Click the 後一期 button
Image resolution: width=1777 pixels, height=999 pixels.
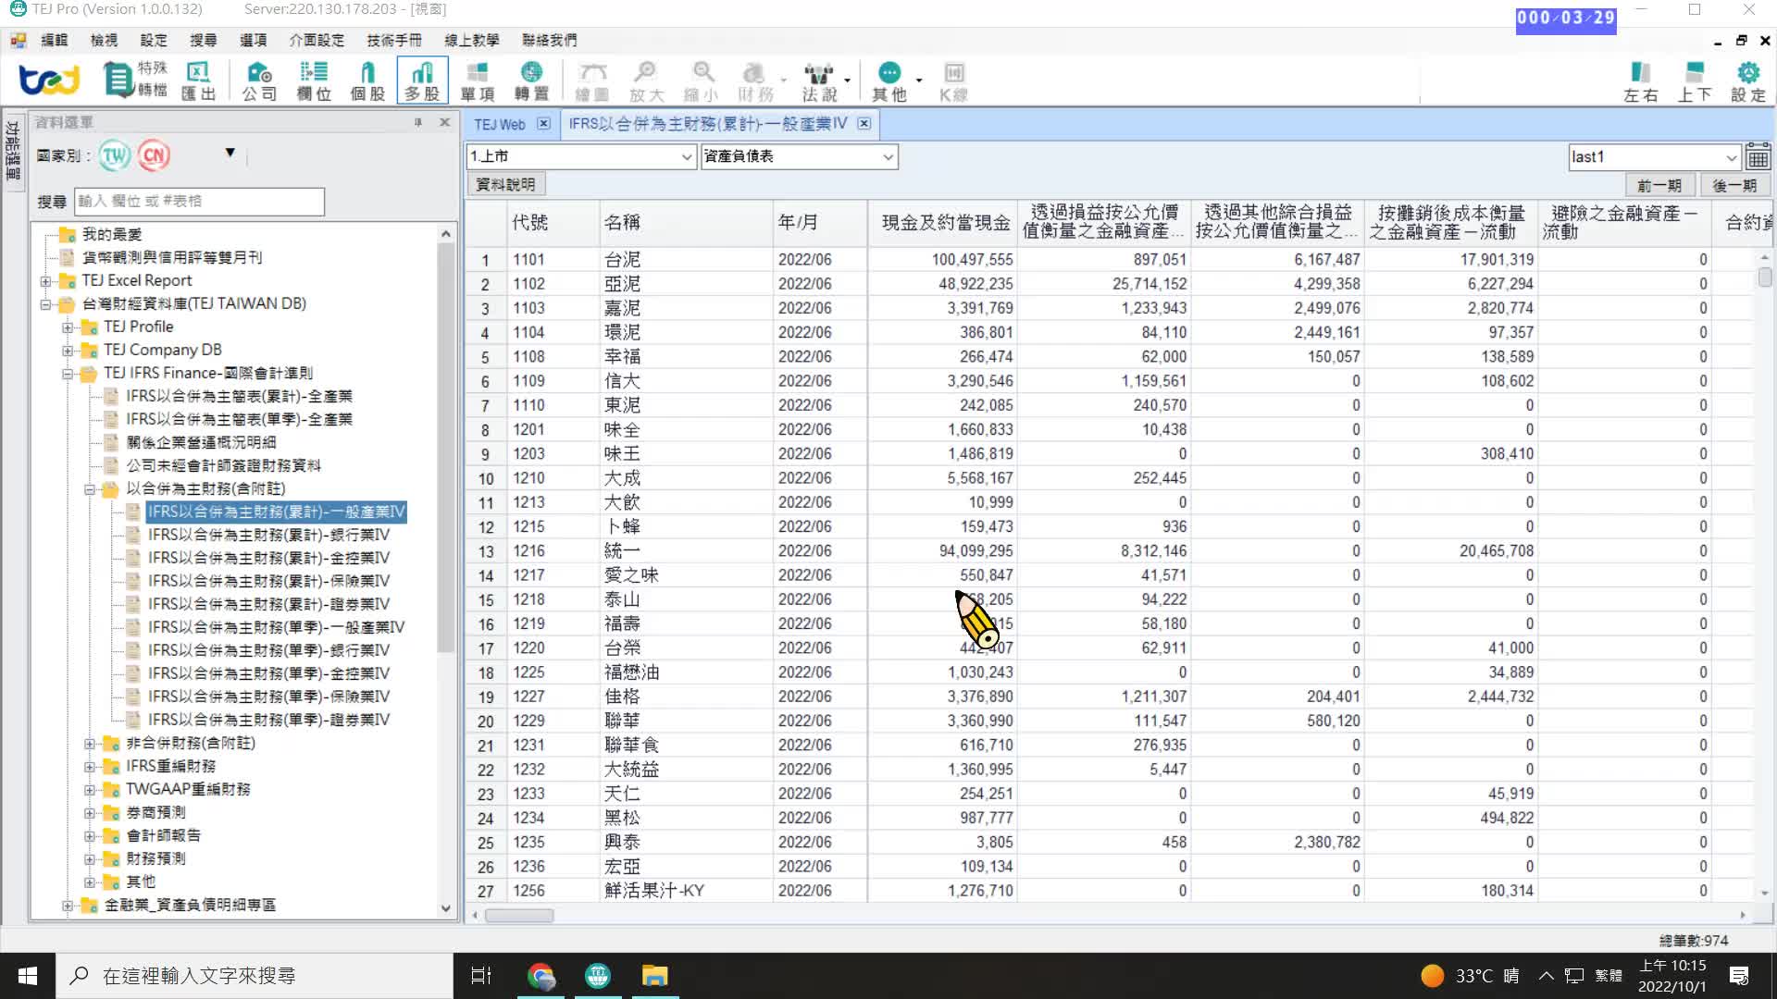coord(1734,185)
